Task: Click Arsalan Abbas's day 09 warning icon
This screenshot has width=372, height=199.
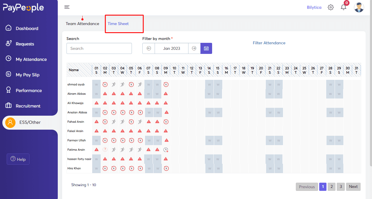Action: pyautogui.click(x=167, y=112)
